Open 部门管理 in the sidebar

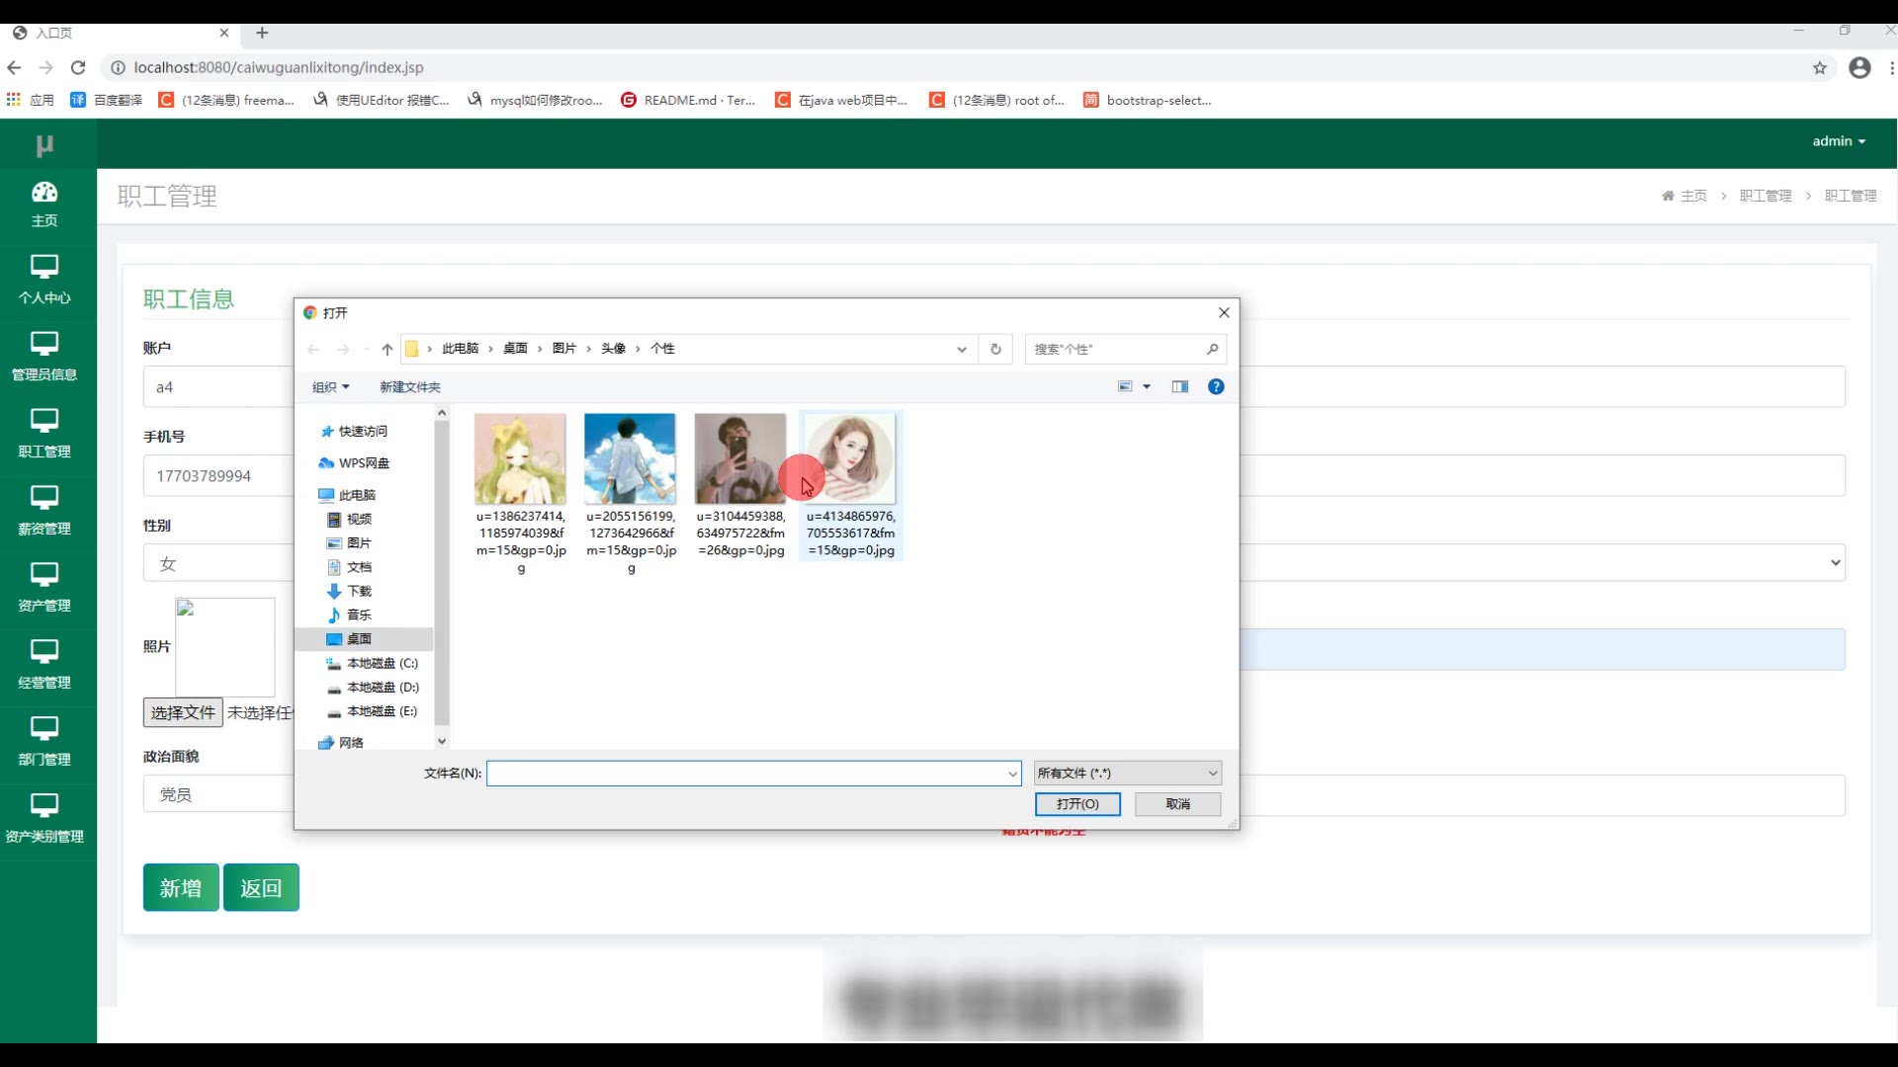coord(44,743)
